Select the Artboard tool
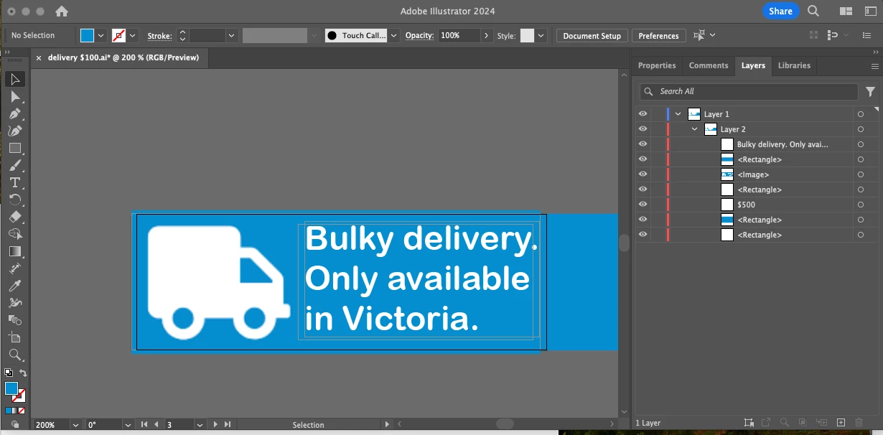 tap(15, 337)
